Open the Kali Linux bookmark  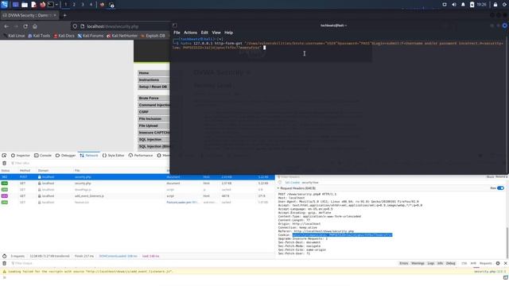pyautogui.click(x=14, y=36)
